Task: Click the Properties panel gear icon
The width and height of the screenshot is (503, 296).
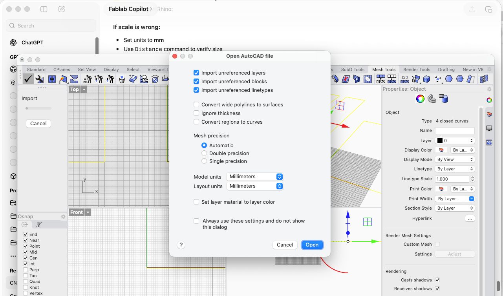Action: tap(489, 89)
